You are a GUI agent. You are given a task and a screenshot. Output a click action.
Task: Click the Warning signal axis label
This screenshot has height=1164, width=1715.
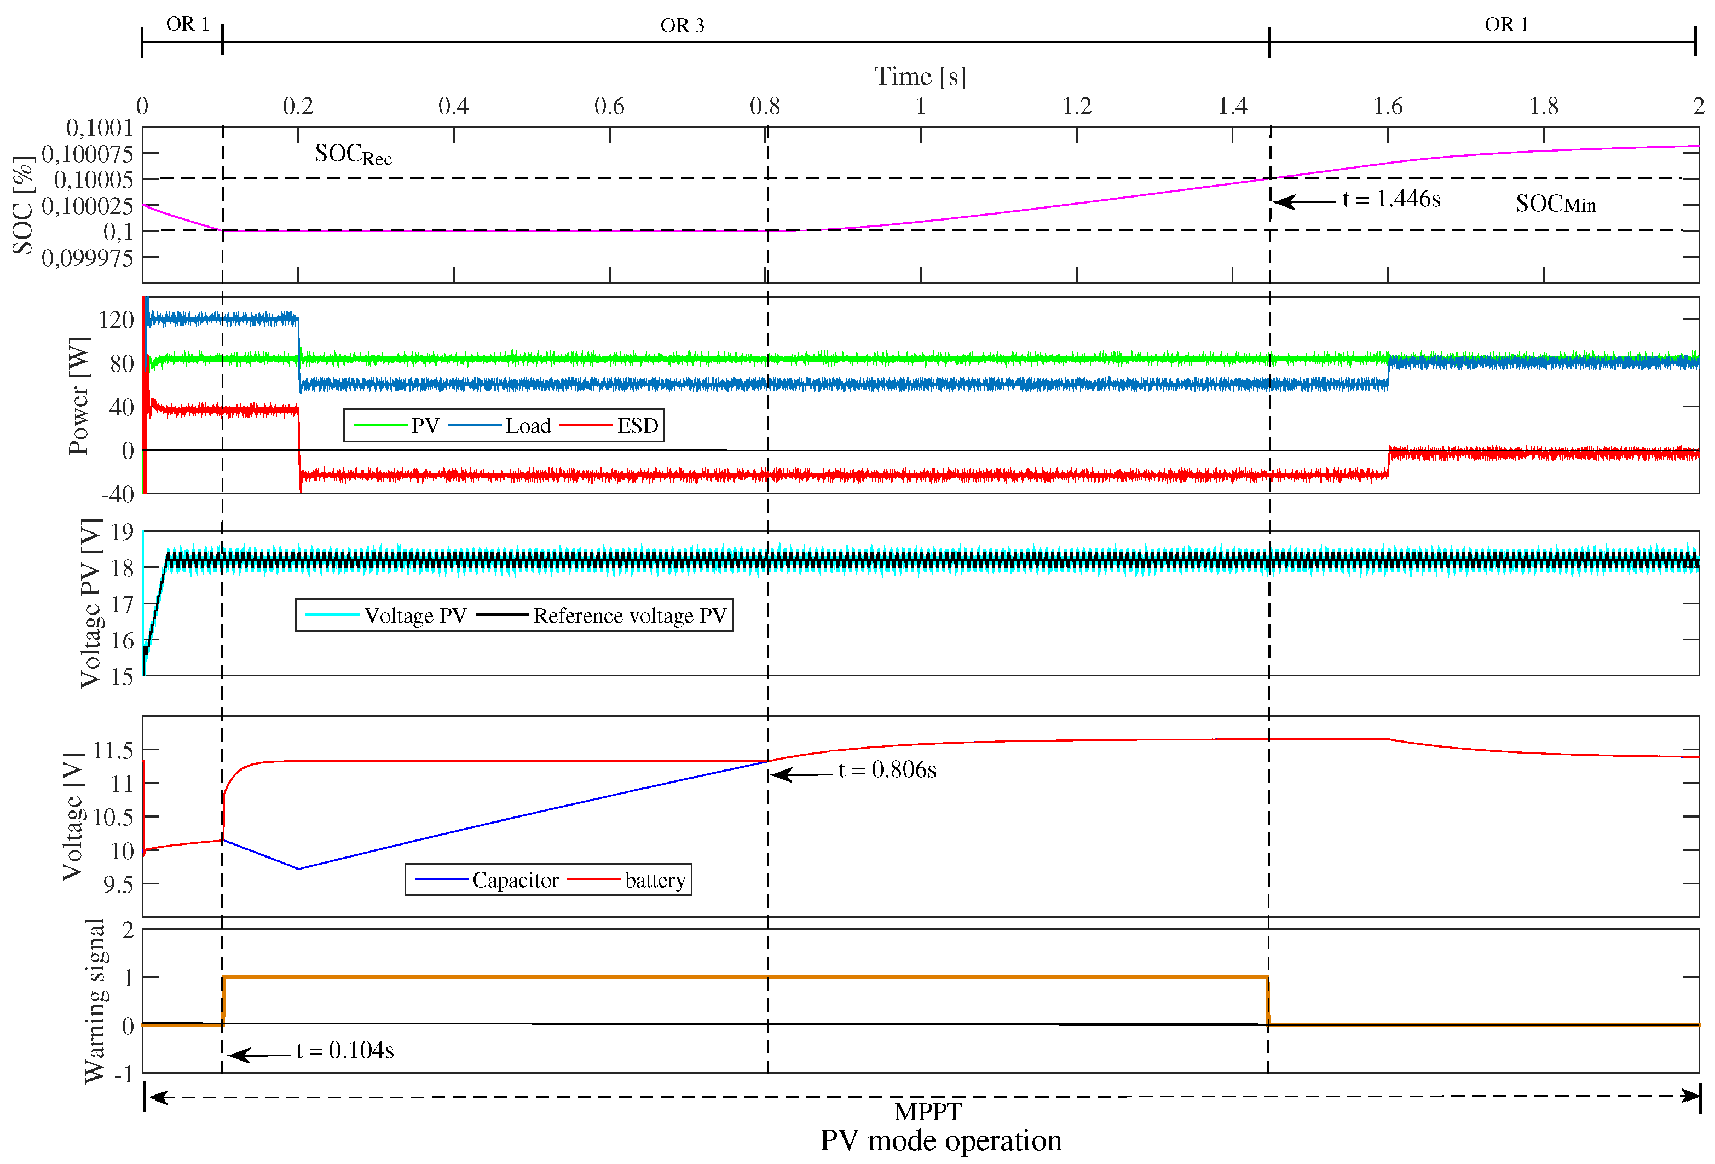95,1000
